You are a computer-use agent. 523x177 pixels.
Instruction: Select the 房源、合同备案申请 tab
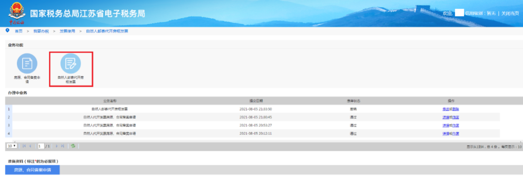coord(32,170)
